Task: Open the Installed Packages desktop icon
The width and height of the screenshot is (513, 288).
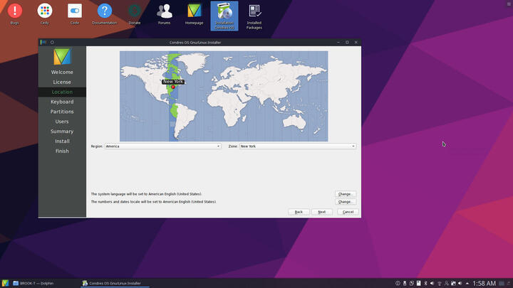Action: [x=254, y=16]
